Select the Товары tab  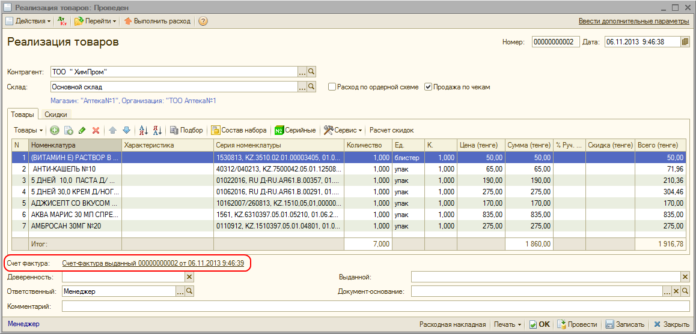(22, 114)
